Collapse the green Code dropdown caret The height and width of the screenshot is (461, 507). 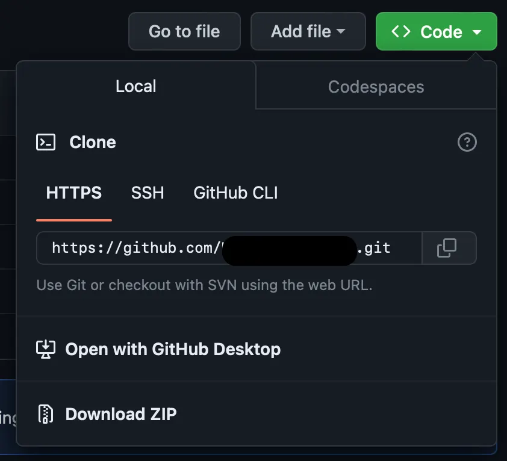(477, 32)
